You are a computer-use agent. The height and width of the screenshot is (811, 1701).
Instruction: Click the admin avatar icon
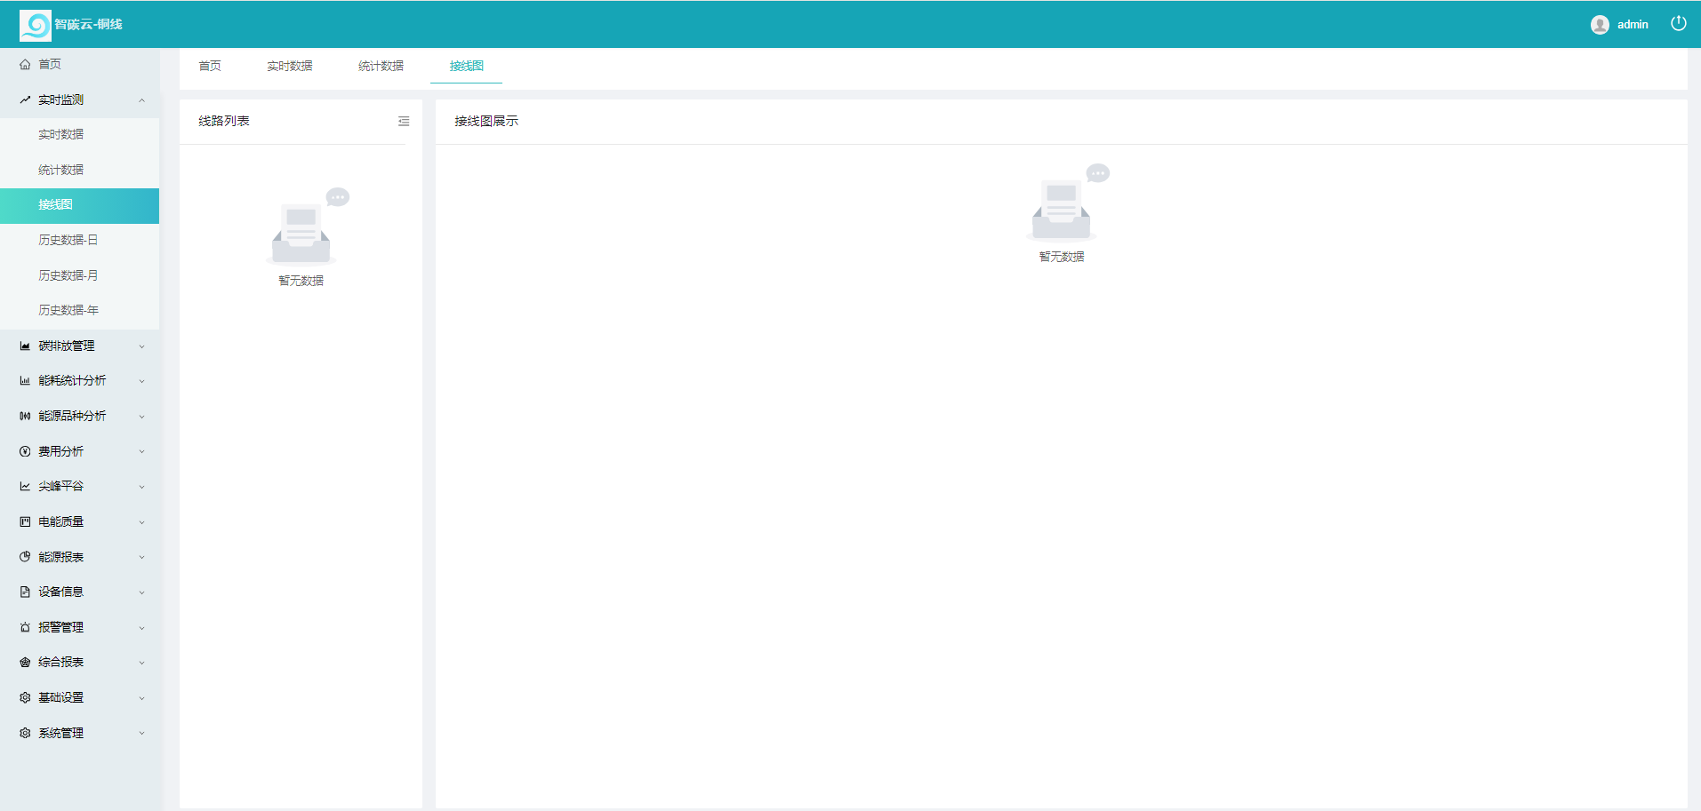[x=1598, y=24]
